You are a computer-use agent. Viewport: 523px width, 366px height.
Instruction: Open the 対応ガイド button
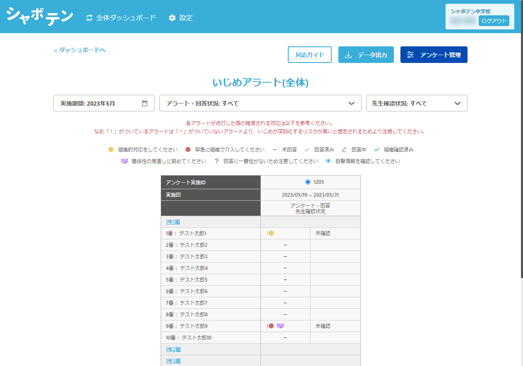tap(310, 55)
